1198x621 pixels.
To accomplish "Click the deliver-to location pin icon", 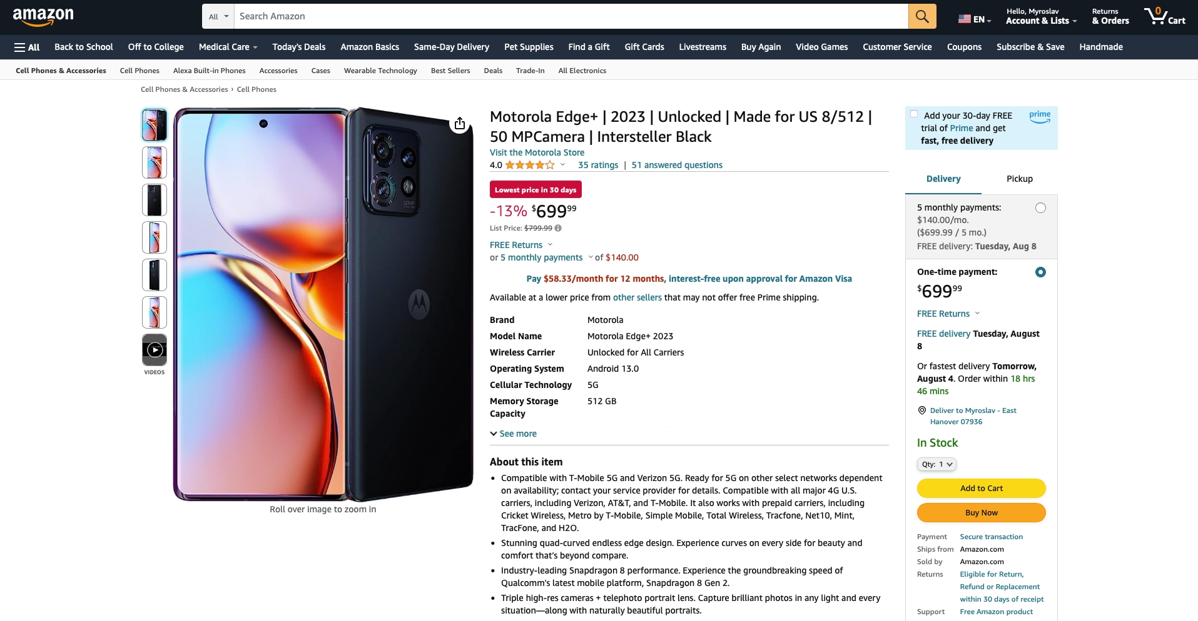I will [x=921, y=410].
